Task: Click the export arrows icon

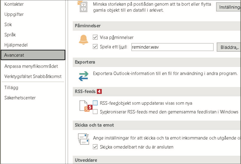Action: 84,76
